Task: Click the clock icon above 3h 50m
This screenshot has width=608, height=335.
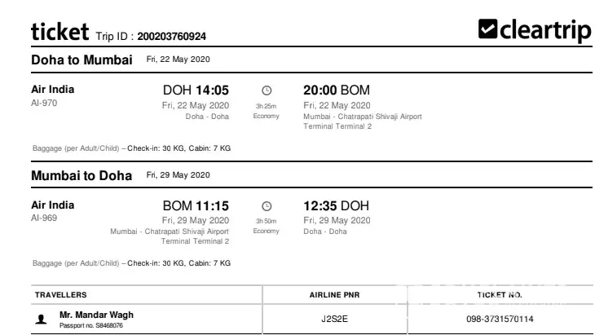Action: click(266, 207)
